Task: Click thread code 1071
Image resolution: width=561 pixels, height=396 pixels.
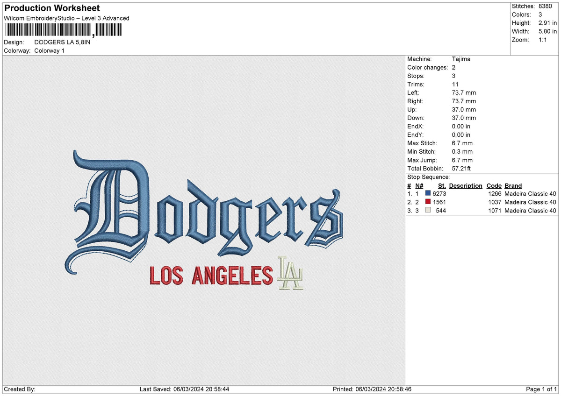Action: coord(495,210)
